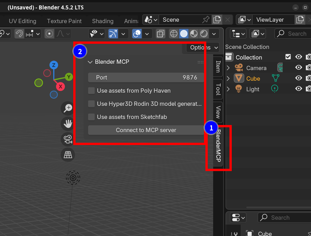Select solid viewport shading mode
Image resolution: width=311 pixels, height=236 pixels.
184,34
